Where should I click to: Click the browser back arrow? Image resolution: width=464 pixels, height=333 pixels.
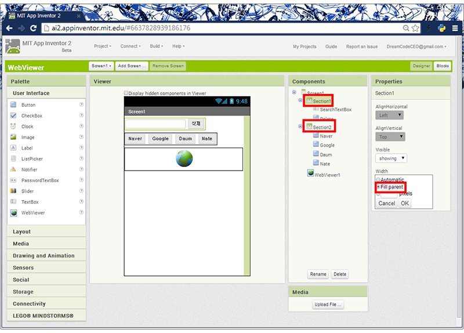pos(9,28)
